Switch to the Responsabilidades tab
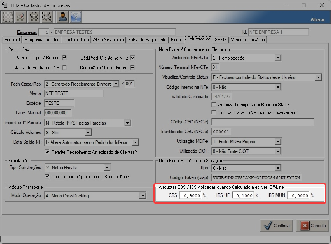This screenshot has width=331, height=244. tap(42, 40)
